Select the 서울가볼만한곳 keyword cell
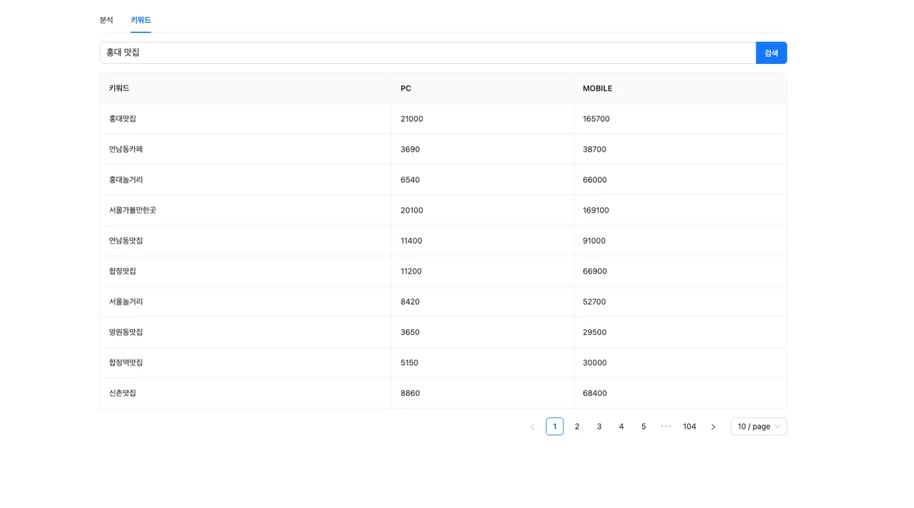The width and height of the screenshot is (914, 508). [246, 210]
